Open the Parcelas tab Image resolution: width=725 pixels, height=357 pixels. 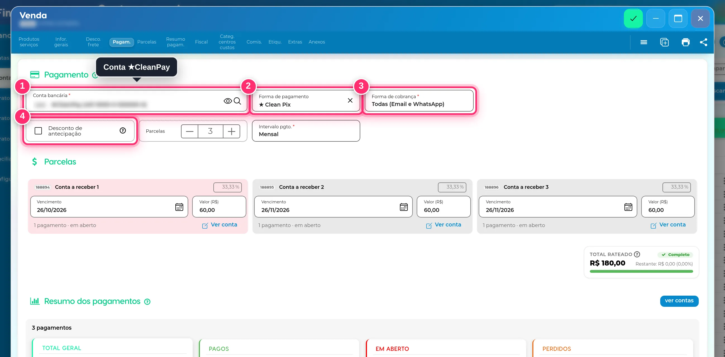pyautogui.click(x=147, y=42)
